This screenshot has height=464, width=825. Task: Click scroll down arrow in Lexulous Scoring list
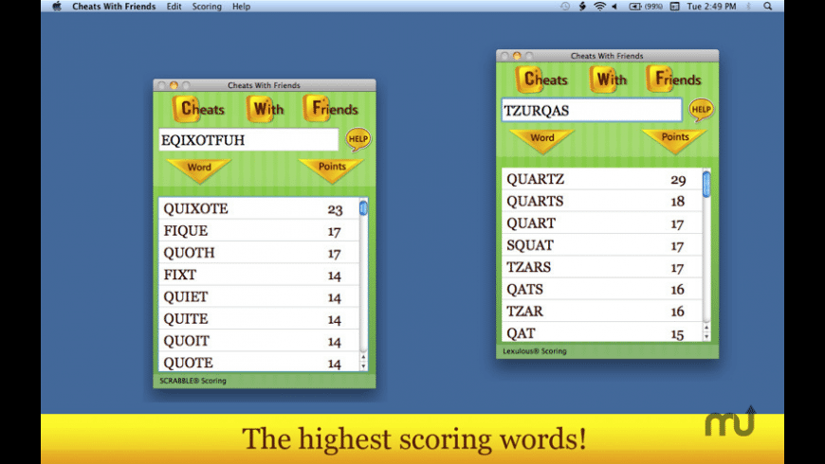(x=706, y=337)
